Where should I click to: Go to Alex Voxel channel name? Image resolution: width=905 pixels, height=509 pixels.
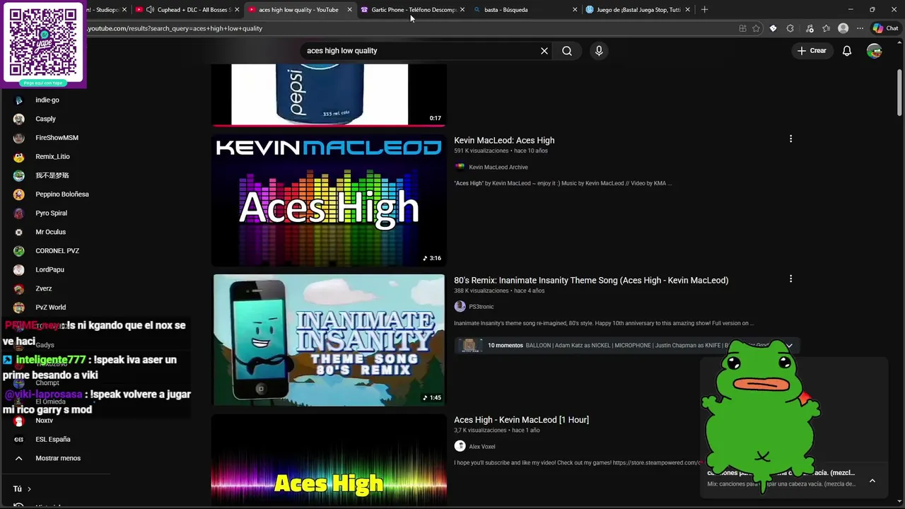pyautogui.click(x=482, y=447)
